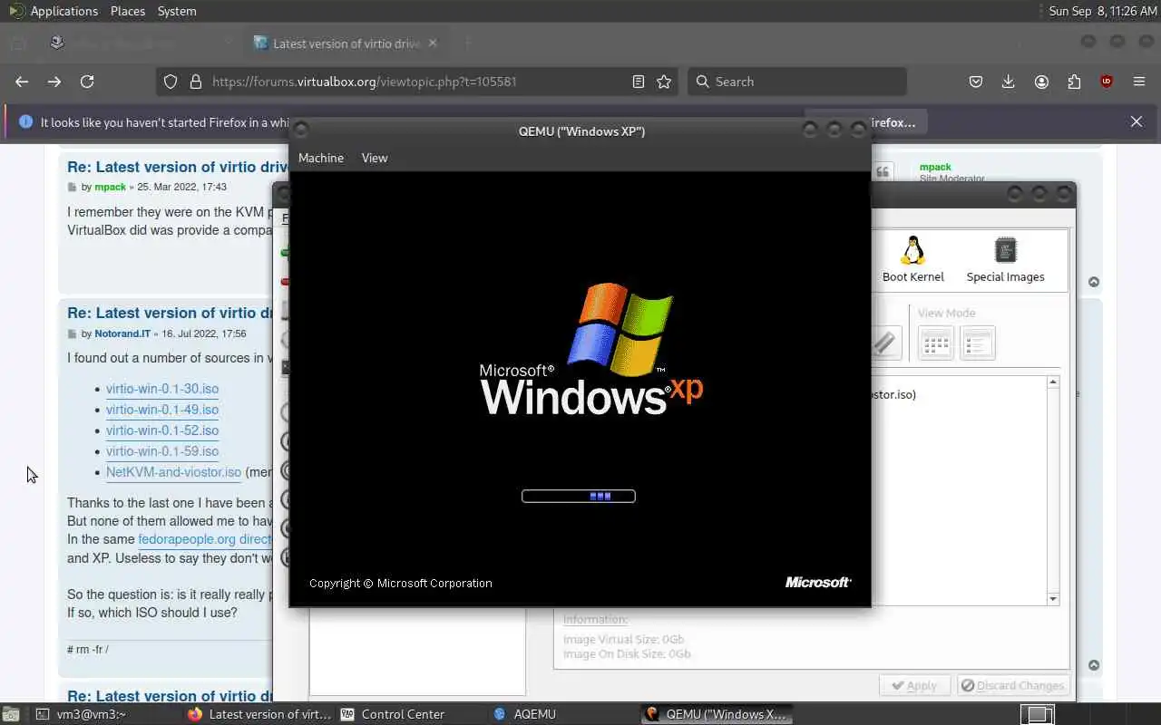Open NetKVM-and-viostor.iso link
Image resolution: width=1161 pixels, height=725 pixels.
click(x=173, y=472)
